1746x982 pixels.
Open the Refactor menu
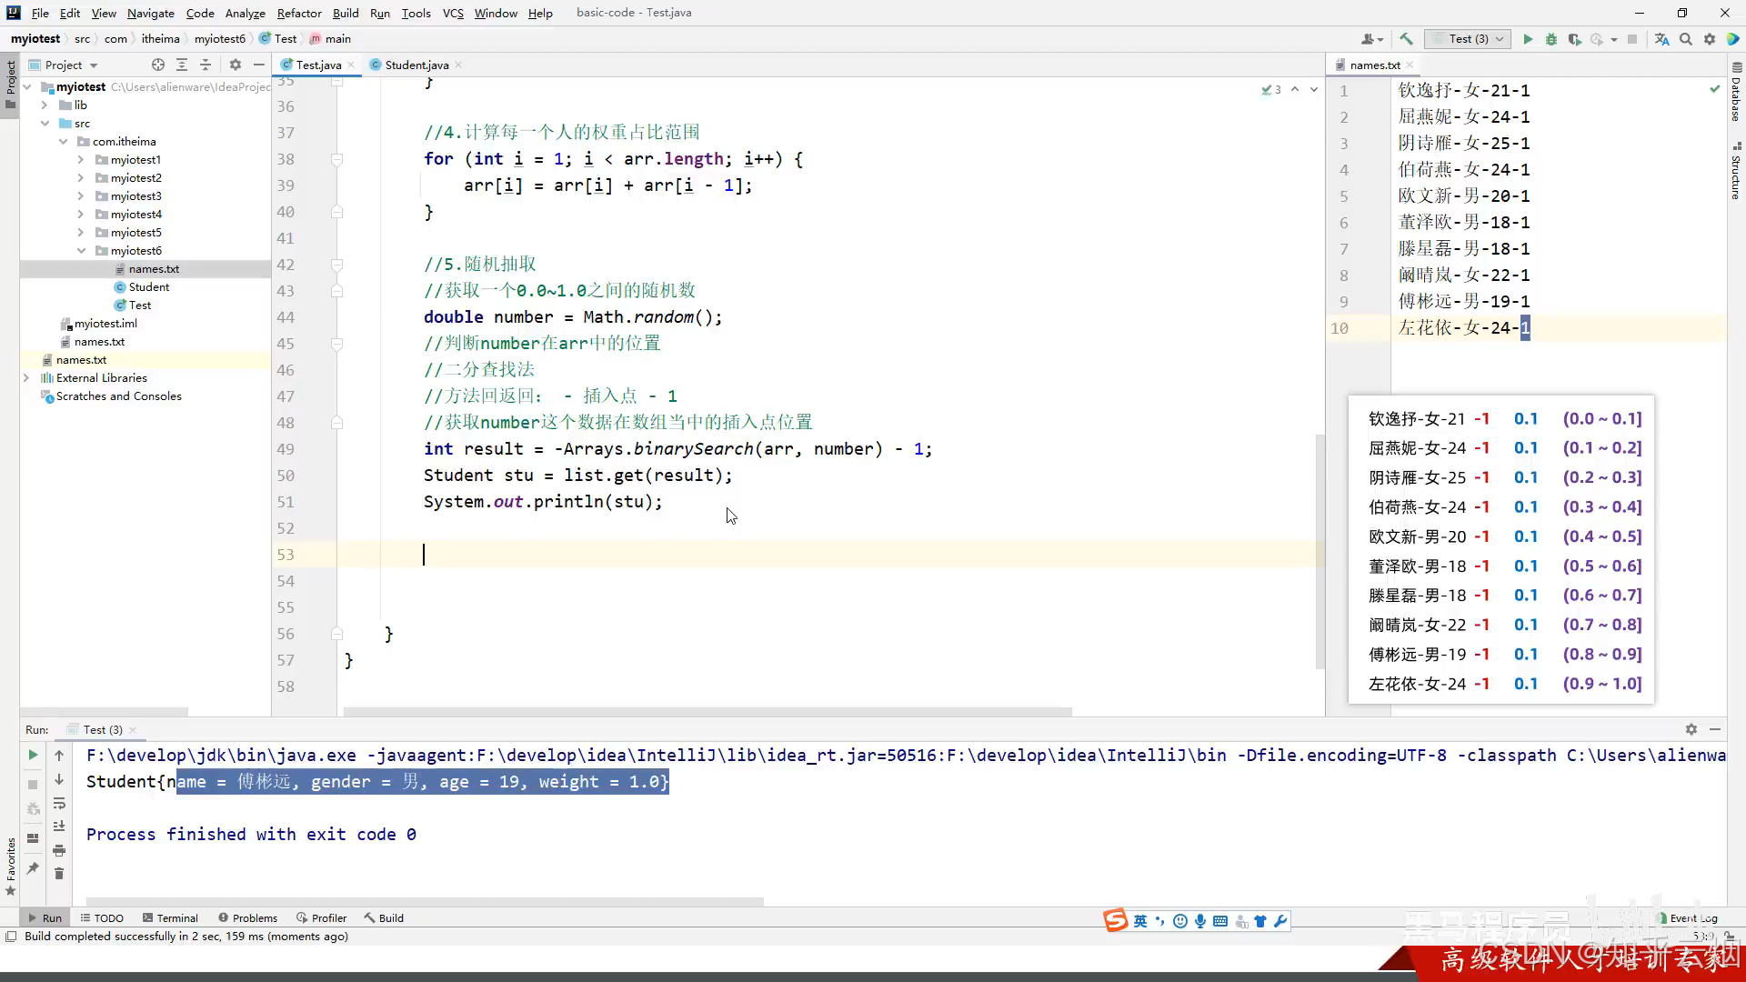click(x=299, y=13)
